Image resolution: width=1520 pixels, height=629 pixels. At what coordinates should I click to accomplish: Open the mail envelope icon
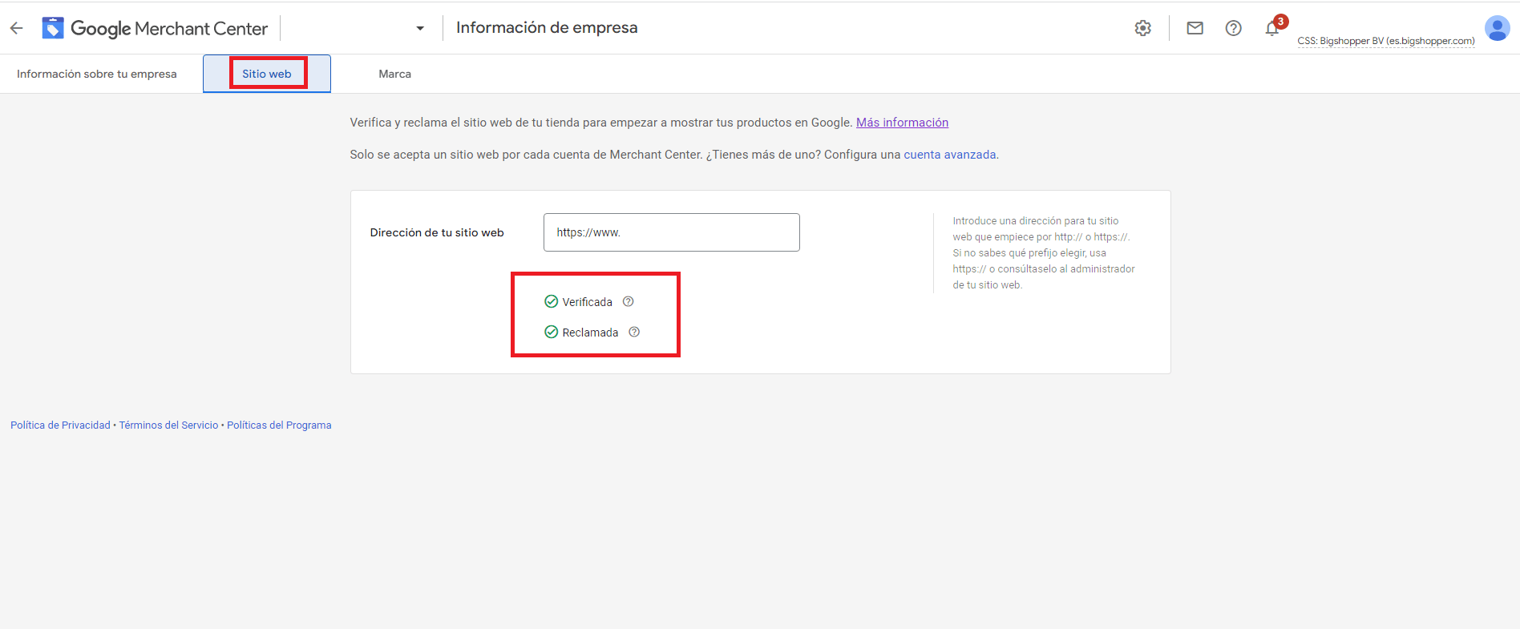pos(1195,28)
